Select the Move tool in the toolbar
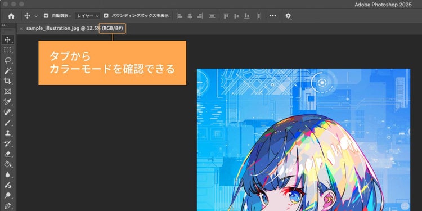 click(x=7, y=39)
